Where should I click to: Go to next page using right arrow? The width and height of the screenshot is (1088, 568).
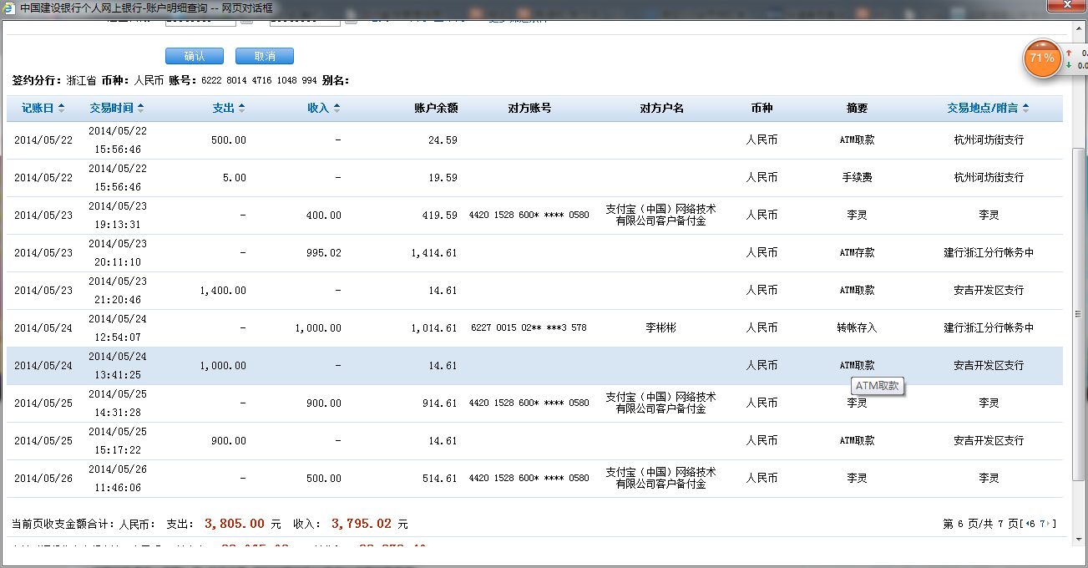1049,524
